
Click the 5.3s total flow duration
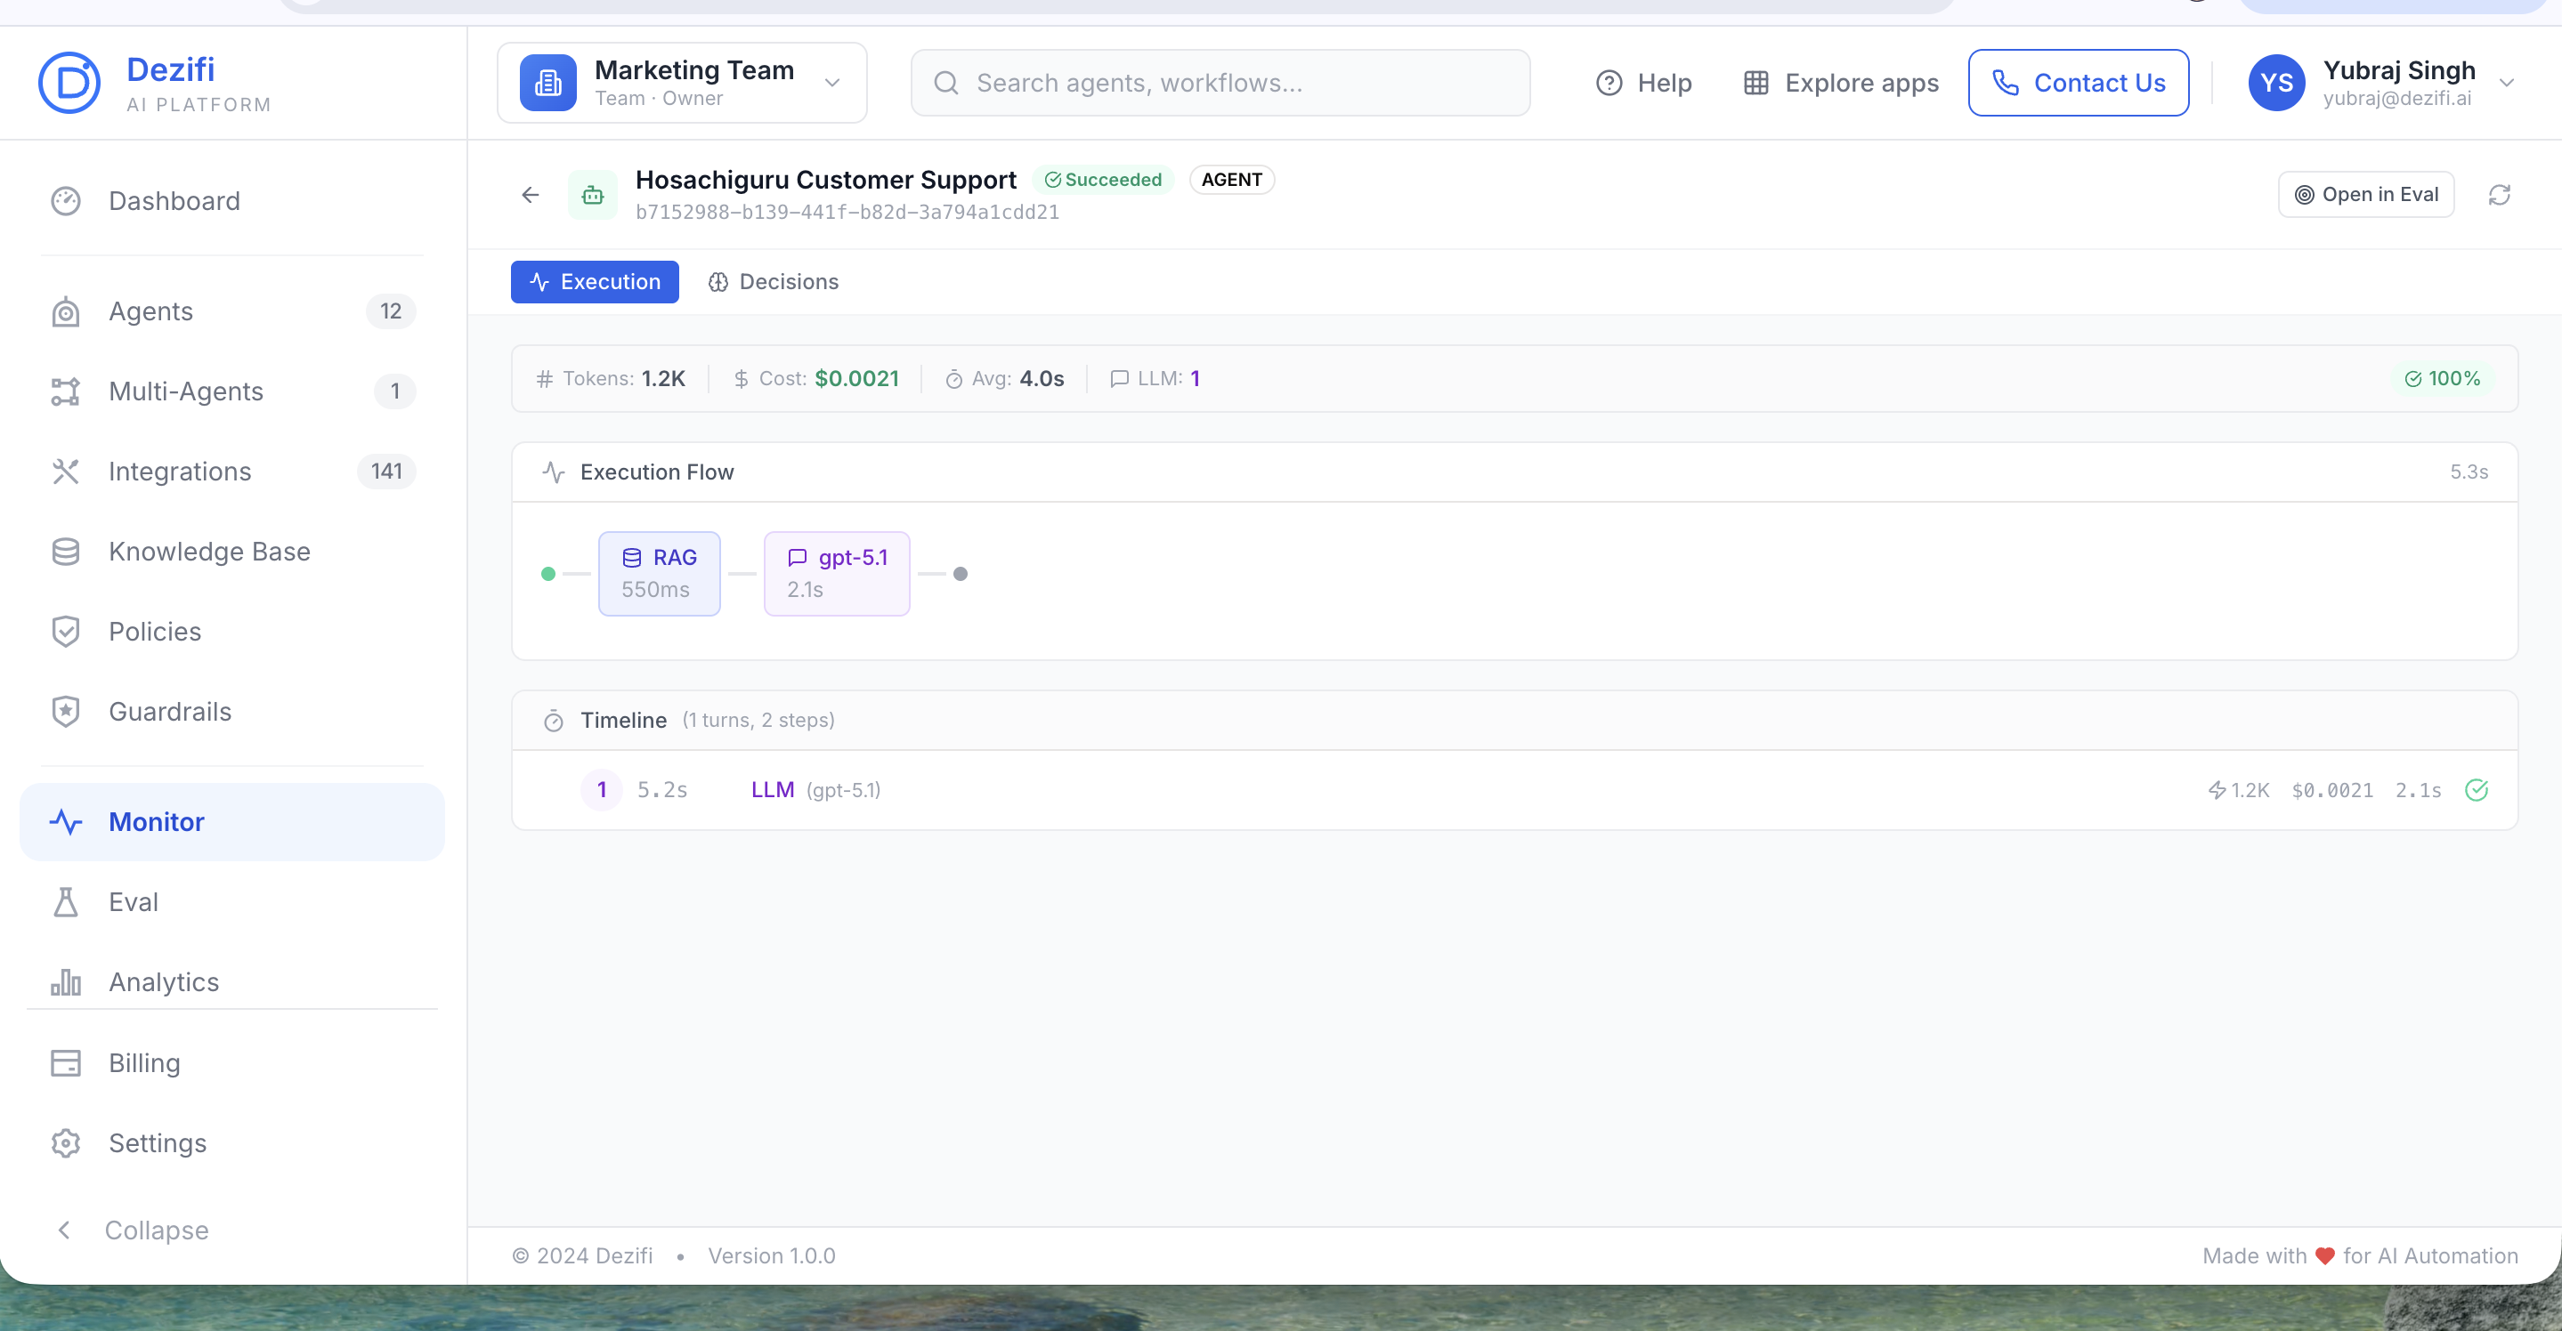coord(2469,472)
